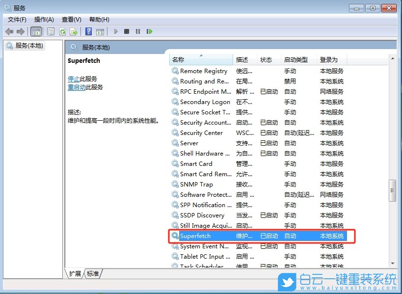Viewport: 402px width, 294px height.
Task: Click the Forward navigation arrow icon
Action: [x=20, y=31]
